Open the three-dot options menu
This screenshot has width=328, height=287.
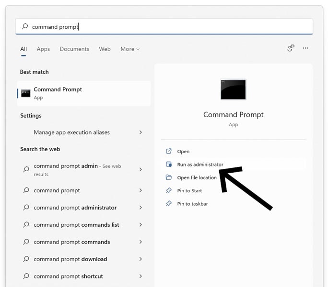305,48
